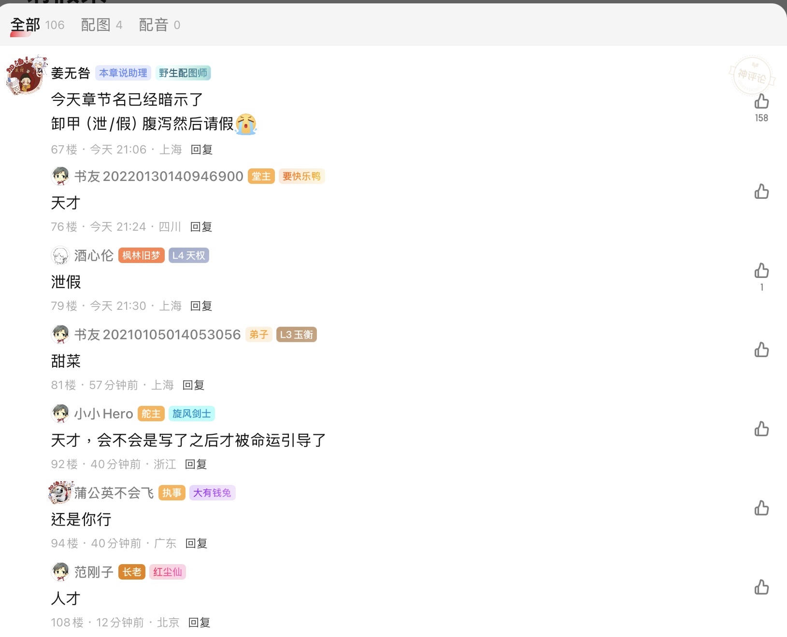787x637 pixels.
Task: Like 姜无咎's comment with 158 likes
Action: [x=761, y=102]
